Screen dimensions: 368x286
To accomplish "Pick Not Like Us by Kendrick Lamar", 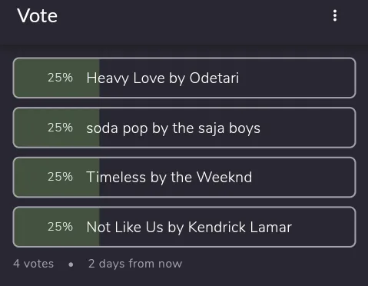I will click(184, 227).
